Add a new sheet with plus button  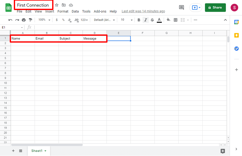[13, 151]
